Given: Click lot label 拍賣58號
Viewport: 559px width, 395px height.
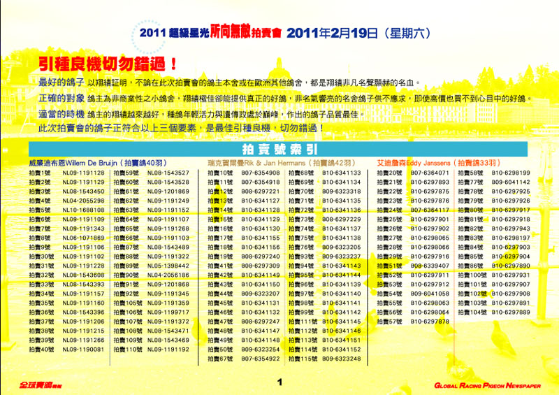Looking at the screenshot, I should pos(470,173).
